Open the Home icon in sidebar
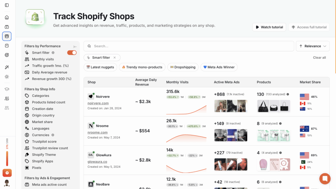 coord(7,17)
